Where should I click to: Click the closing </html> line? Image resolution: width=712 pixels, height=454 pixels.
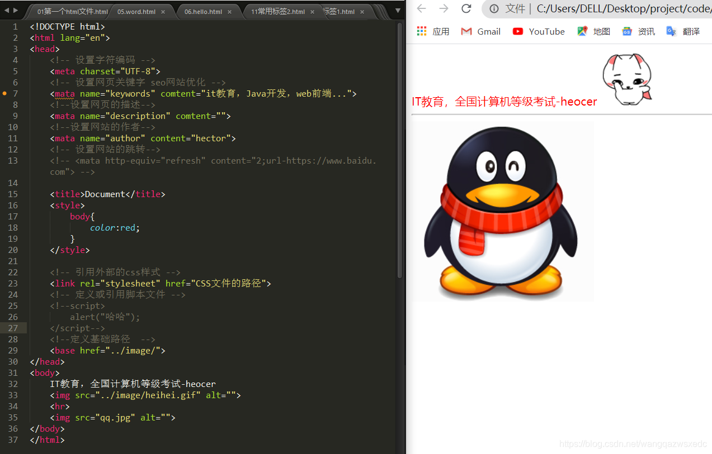tap(47, 439)
